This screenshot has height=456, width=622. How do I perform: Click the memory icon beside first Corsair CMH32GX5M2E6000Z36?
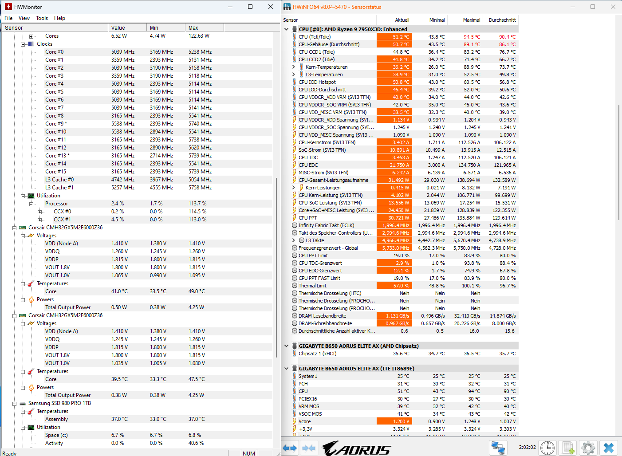click(x=23, y=228)
